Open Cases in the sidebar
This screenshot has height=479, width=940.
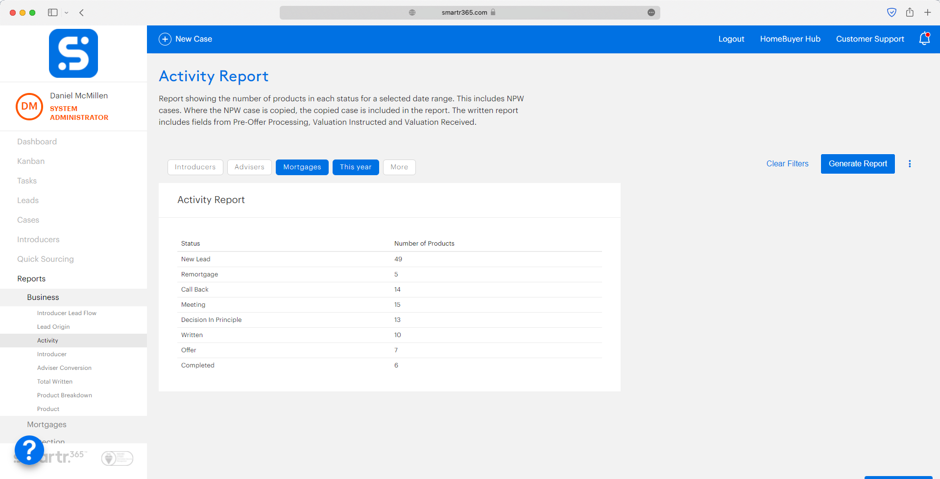(x=28, y=220)
